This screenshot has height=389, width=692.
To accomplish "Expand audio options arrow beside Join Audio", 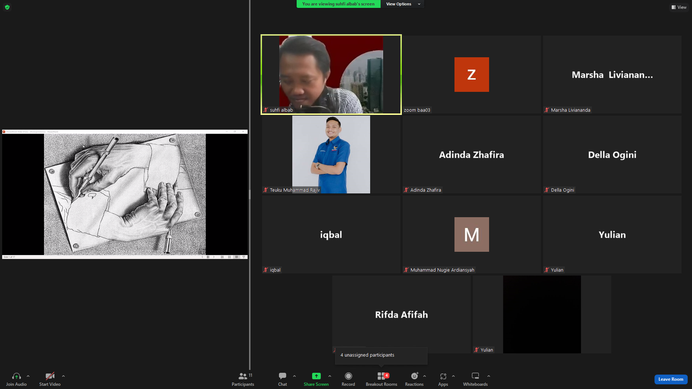I will coord(28,376).
